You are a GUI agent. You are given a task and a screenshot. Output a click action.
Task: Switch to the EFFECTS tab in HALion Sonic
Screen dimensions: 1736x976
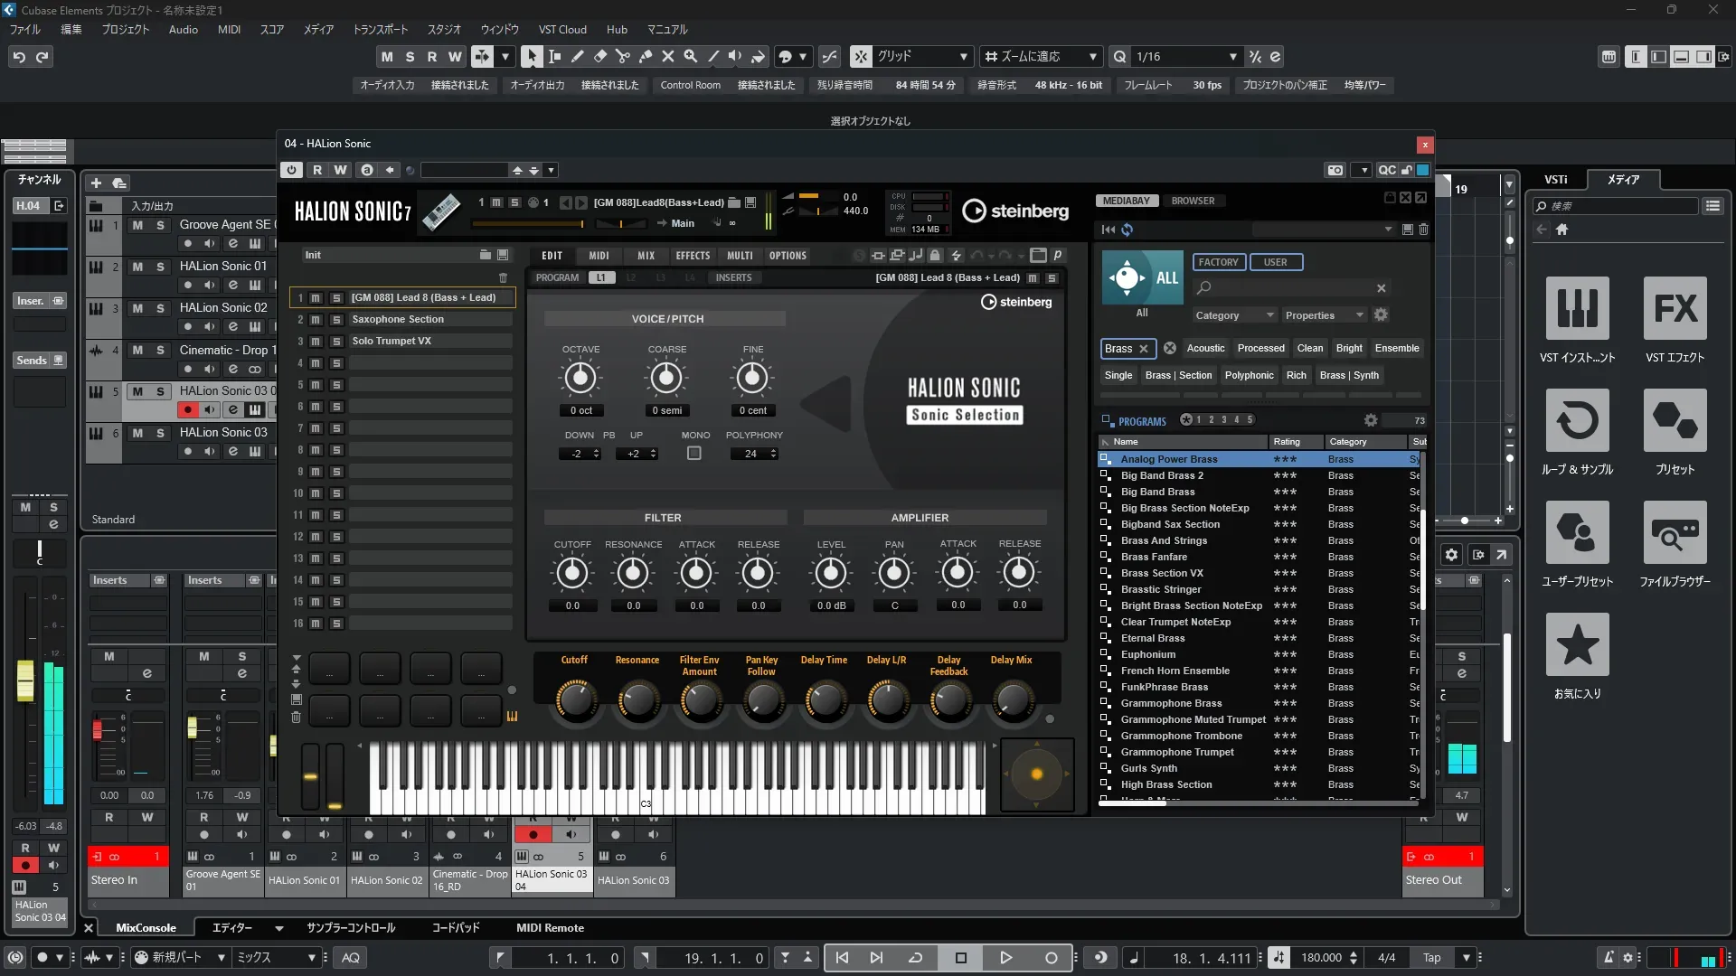(693, 256)
